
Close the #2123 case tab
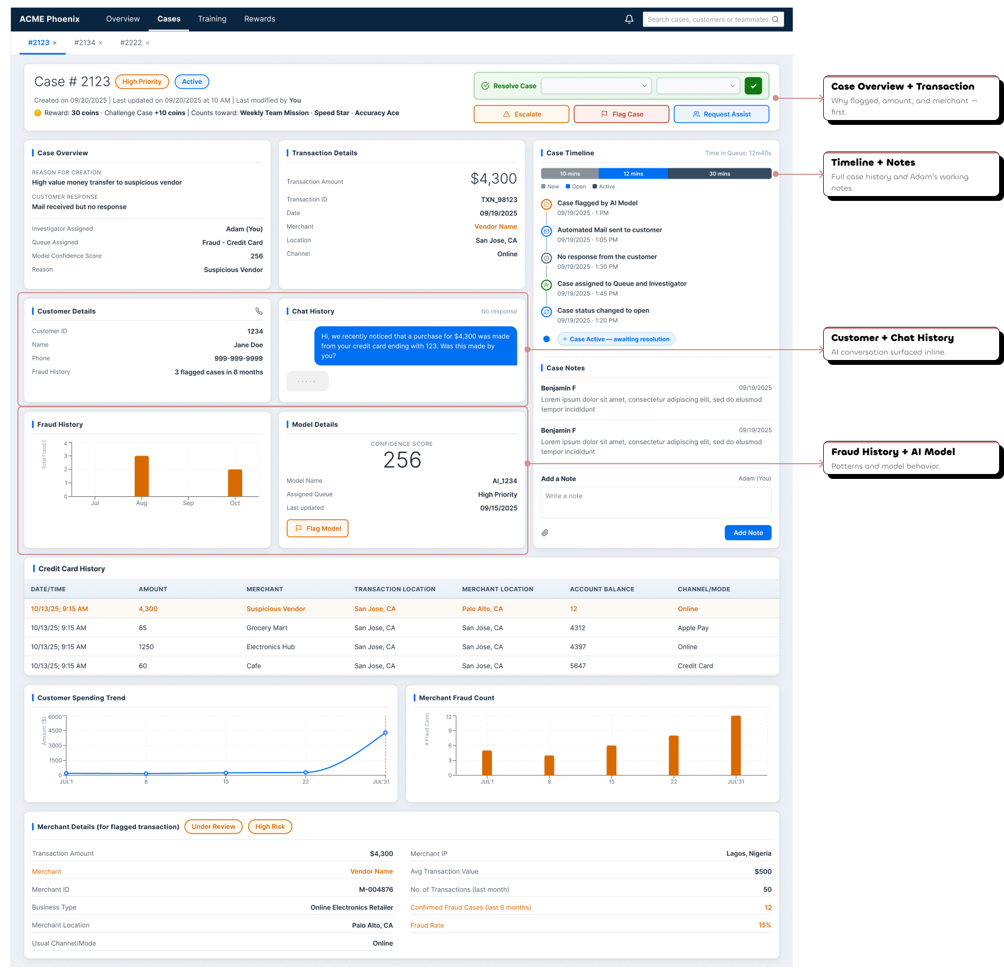tap(55, 43)
